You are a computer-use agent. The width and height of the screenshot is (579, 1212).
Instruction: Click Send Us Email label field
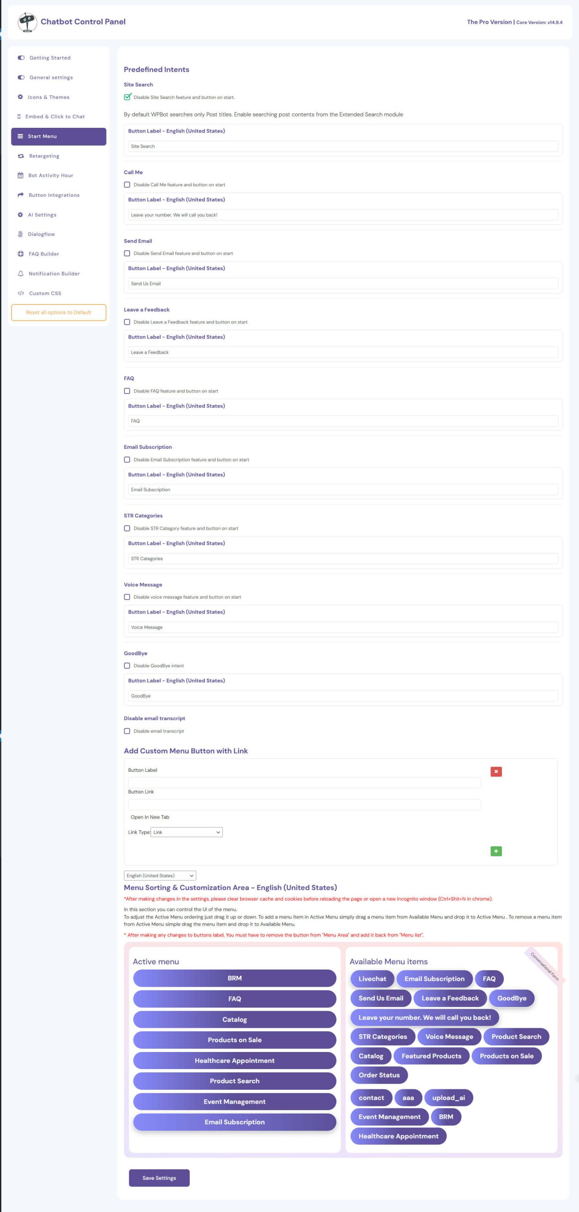[343, 284]
